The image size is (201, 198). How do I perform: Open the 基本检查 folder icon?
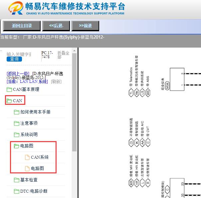click(17, 180)
